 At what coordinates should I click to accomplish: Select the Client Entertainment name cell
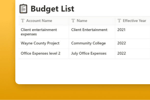pyautogui.click(x=92, y=32)
